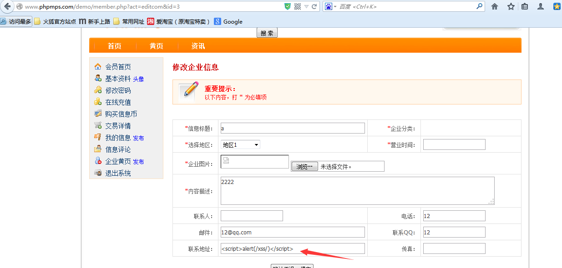Reload the page with refresh icon
The width and height of the screenshot is (562, 268).
pyautogui.click(x=314, y=6)
